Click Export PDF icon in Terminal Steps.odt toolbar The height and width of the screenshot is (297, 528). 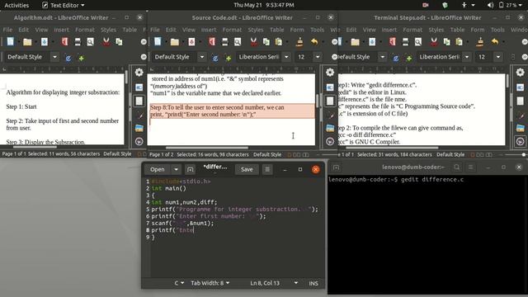[x=393, y=42]
